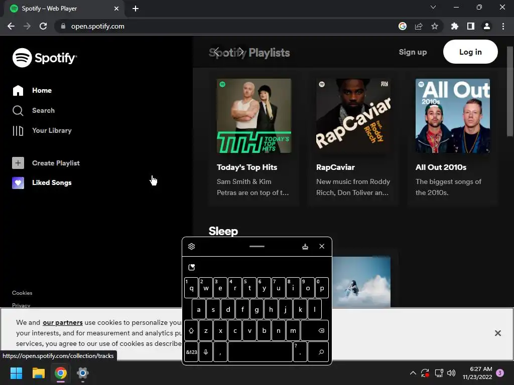The image size is (514, 385).
Task: Click the Sign up button
Action: pos(413,52)
